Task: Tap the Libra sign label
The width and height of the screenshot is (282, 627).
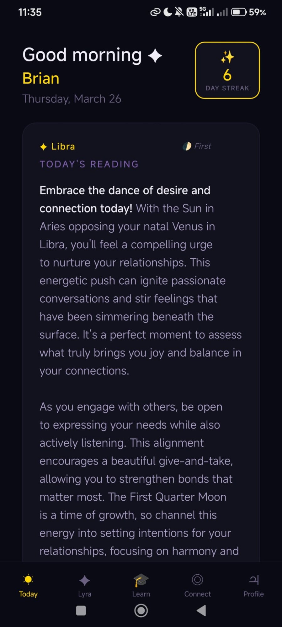Action: tap(63, 146)
